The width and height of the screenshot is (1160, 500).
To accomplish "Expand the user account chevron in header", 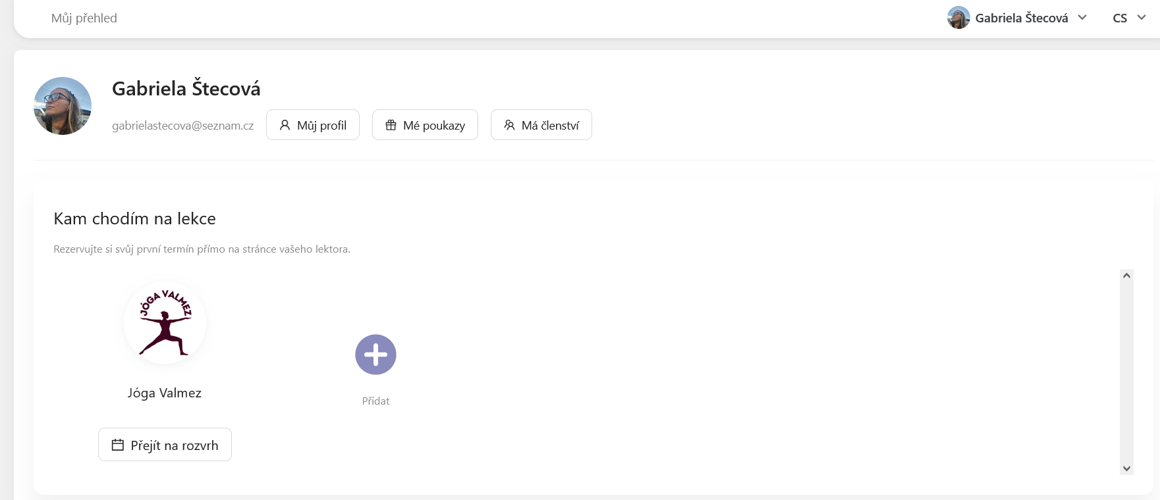I will [x=1082, y=18].
